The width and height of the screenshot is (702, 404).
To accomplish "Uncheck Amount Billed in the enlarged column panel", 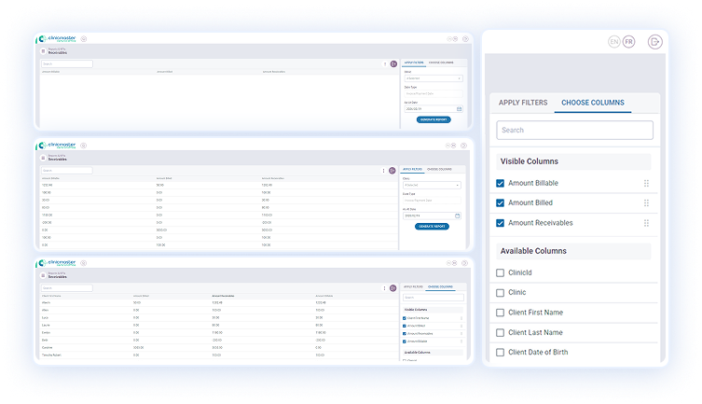I will click(x=501, y=202).
